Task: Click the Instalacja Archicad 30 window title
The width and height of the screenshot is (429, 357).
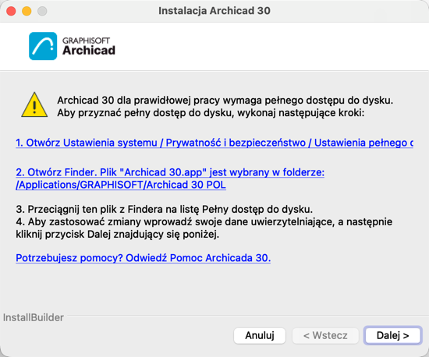Action: [x=214, y=11]
